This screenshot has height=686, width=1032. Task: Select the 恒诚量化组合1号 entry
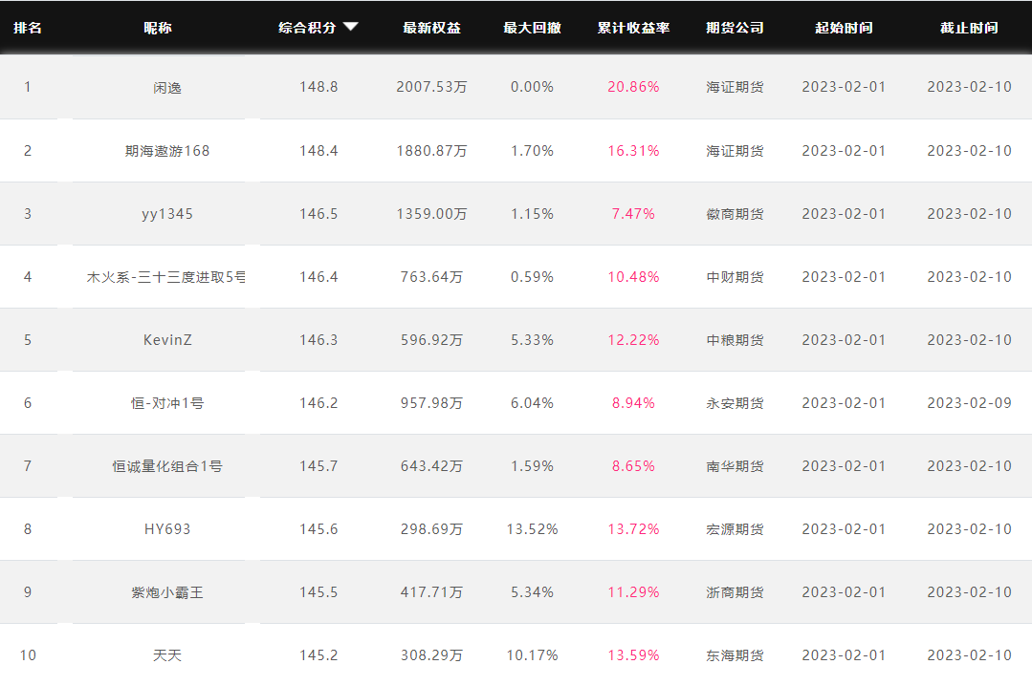167,466
